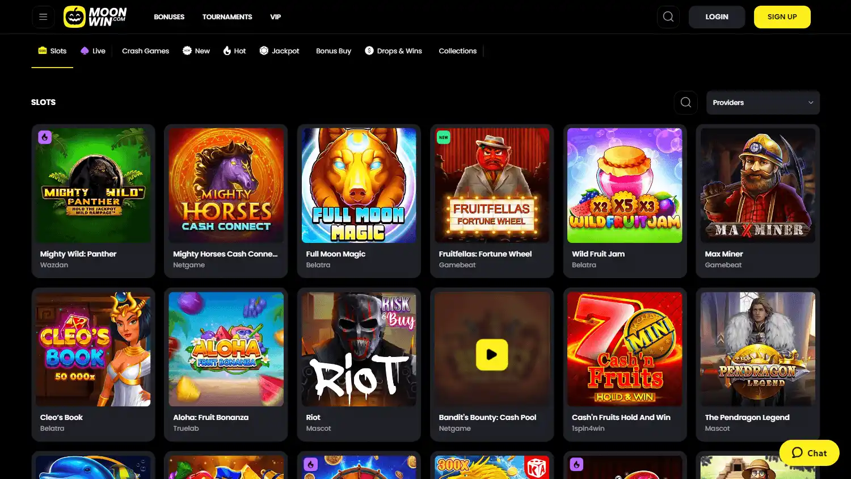
Task: Click the Wild Fruit Jam title text
Action: (598, 254)
